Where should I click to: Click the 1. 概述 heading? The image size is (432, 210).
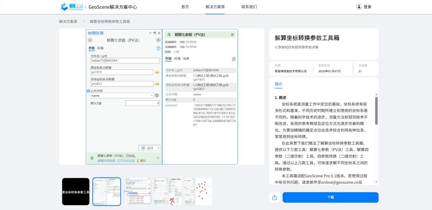coord(280,98)
